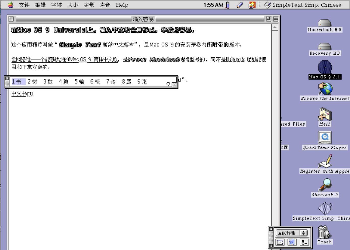
Task: Choose candidate 3 数
Action: tap(48, 82)
